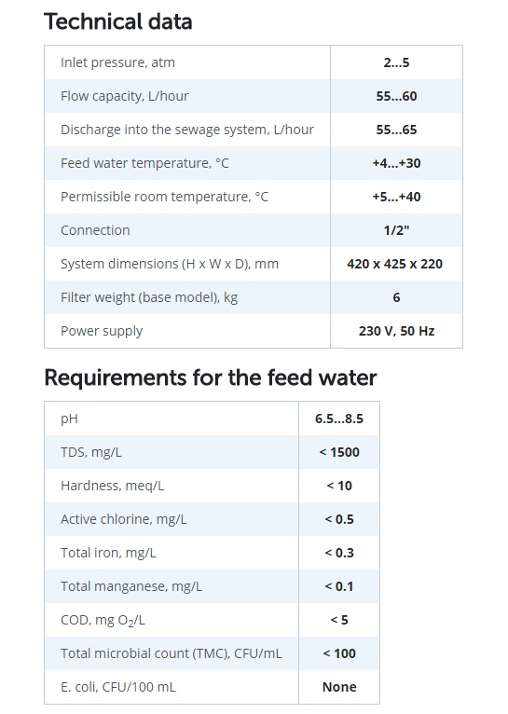Select the 230 V, 50 Hz power value
This screenshot has height=714, width=508.
point(396,331)
